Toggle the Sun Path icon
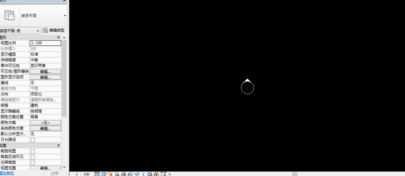This screenshot has width=405, height=176. point(110,174)
